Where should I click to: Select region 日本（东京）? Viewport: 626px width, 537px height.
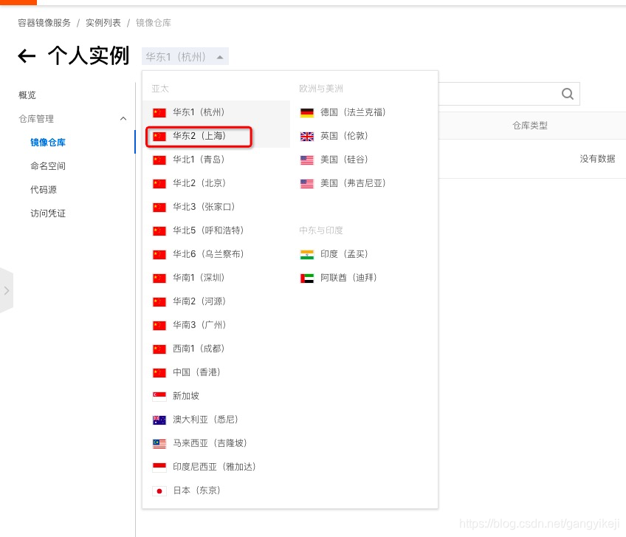[x=216, y=490]
